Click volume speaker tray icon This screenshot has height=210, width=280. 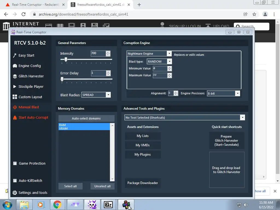(246, 205)
